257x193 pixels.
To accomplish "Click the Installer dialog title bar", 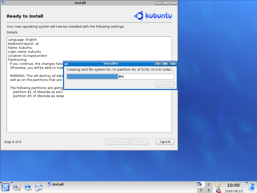I will point(111,64).
